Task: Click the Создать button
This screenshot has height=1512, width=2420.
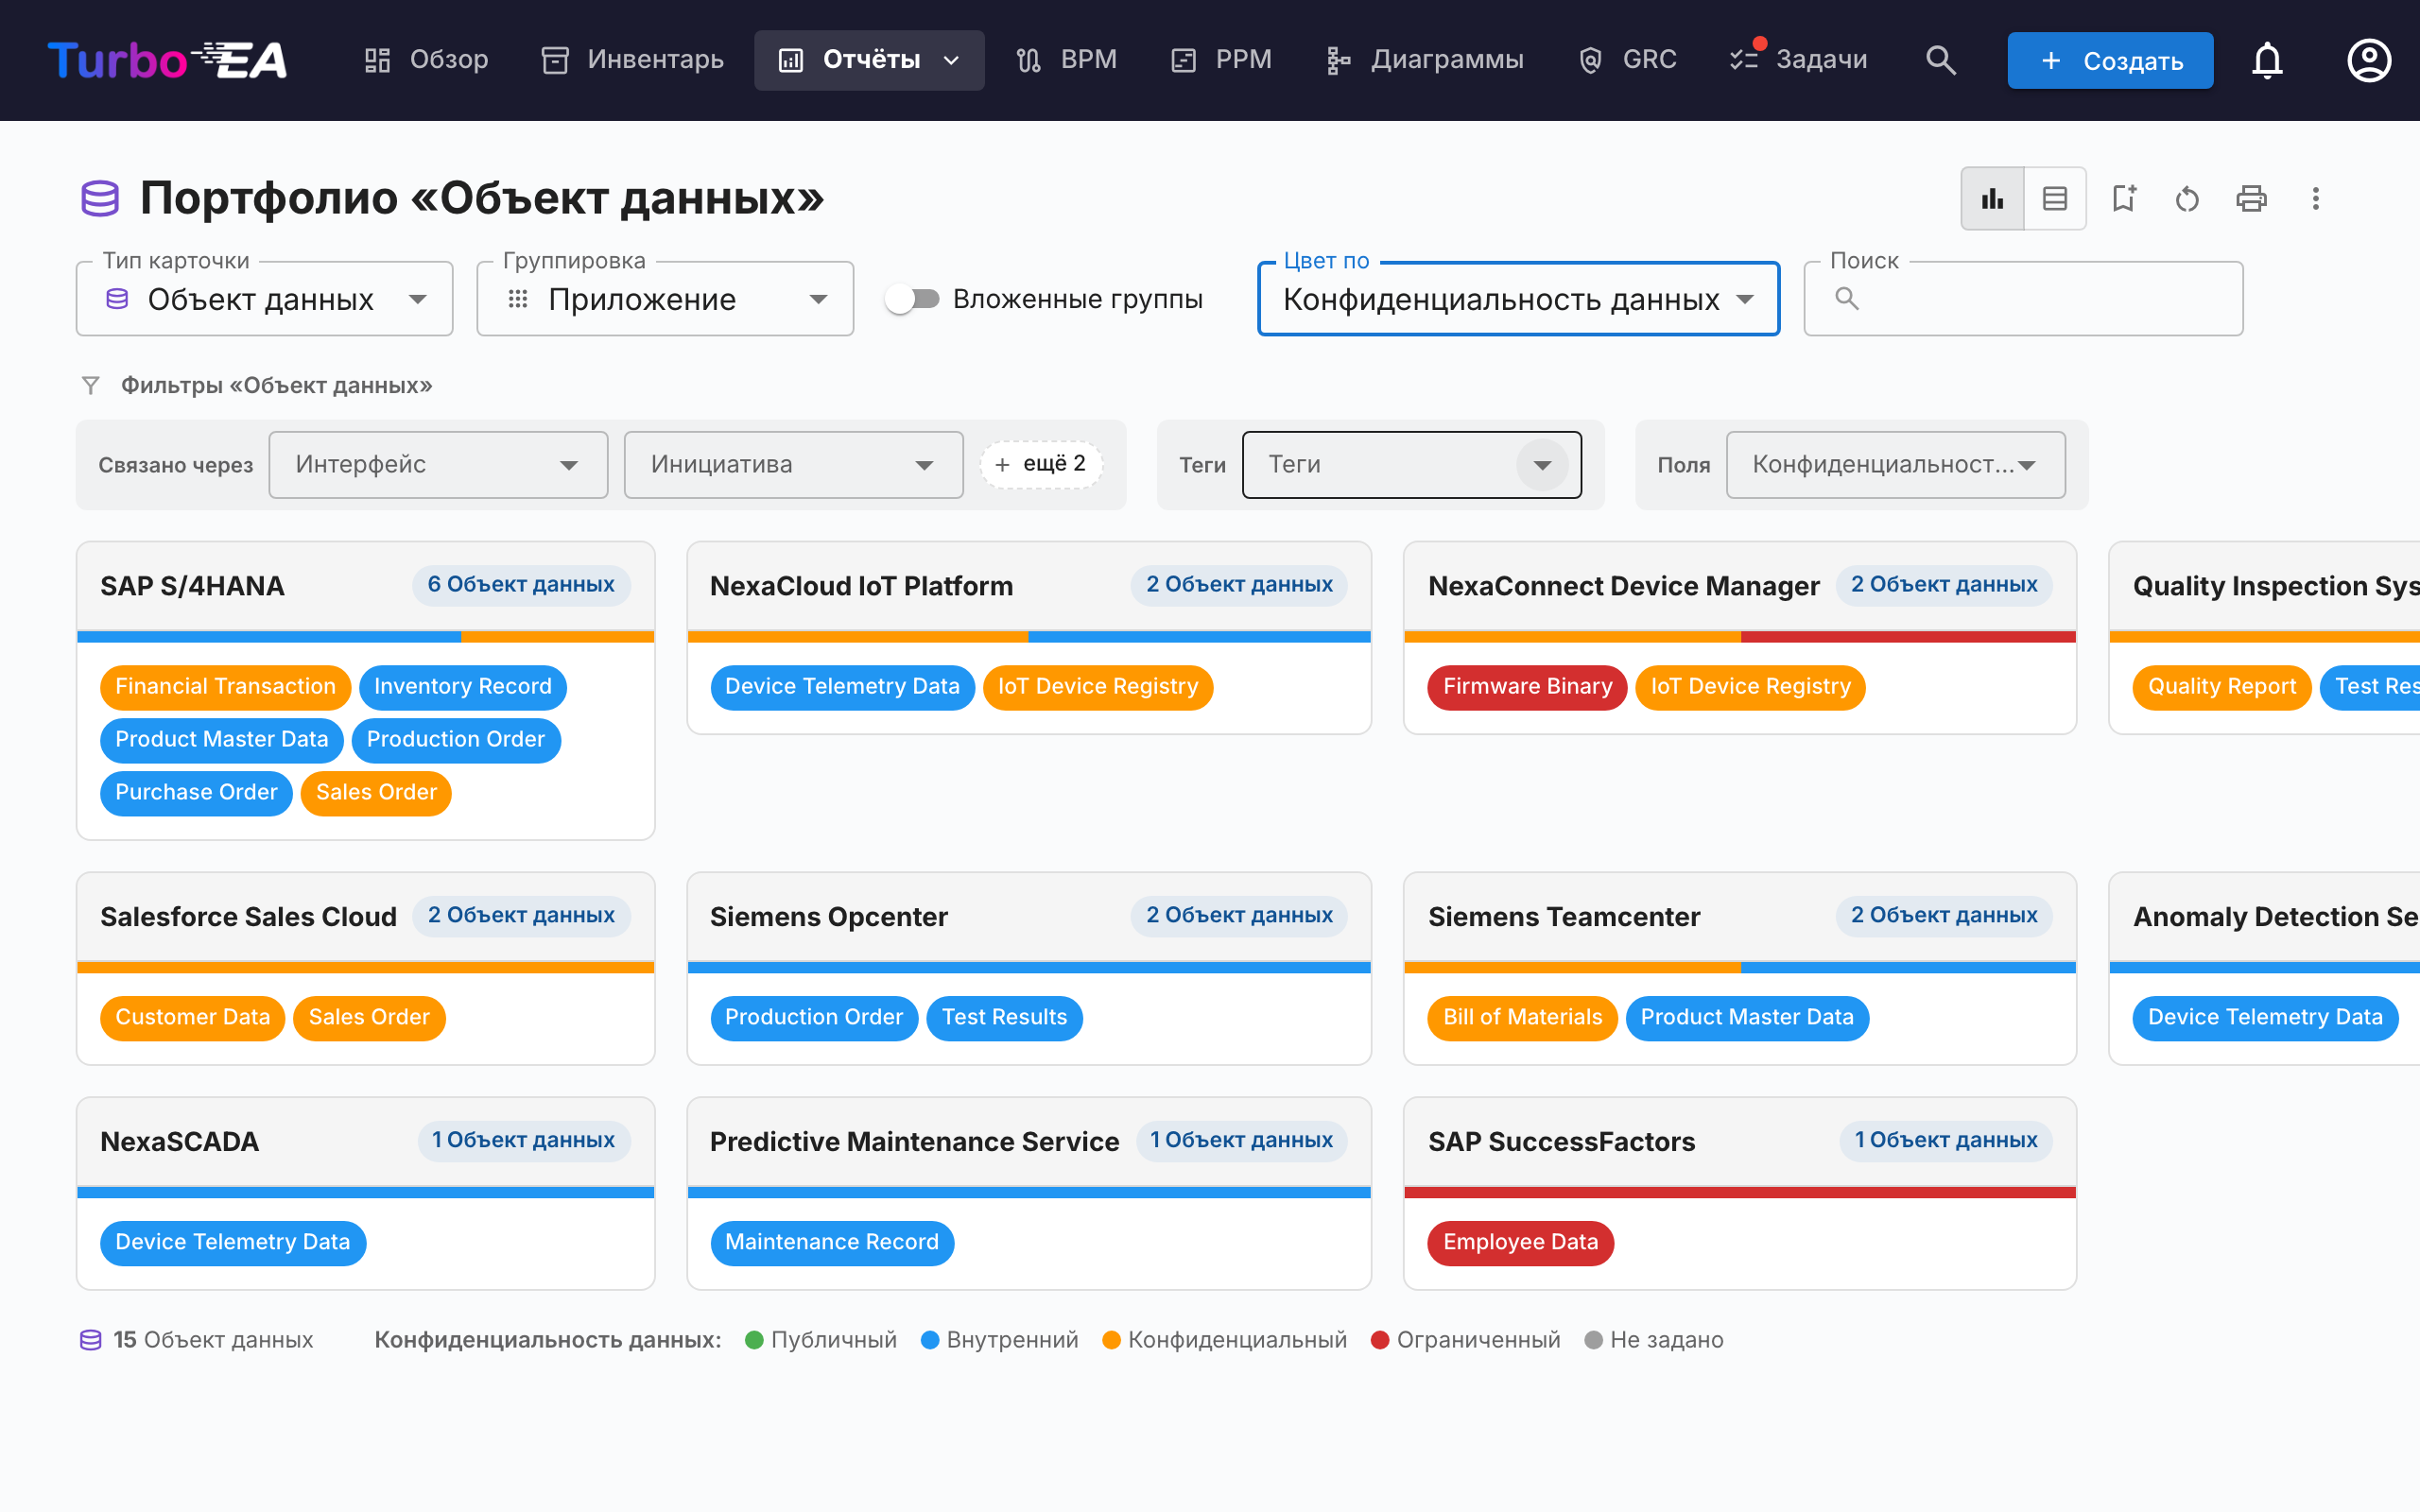Action: pyautogui.click(x=2110, y=60)
